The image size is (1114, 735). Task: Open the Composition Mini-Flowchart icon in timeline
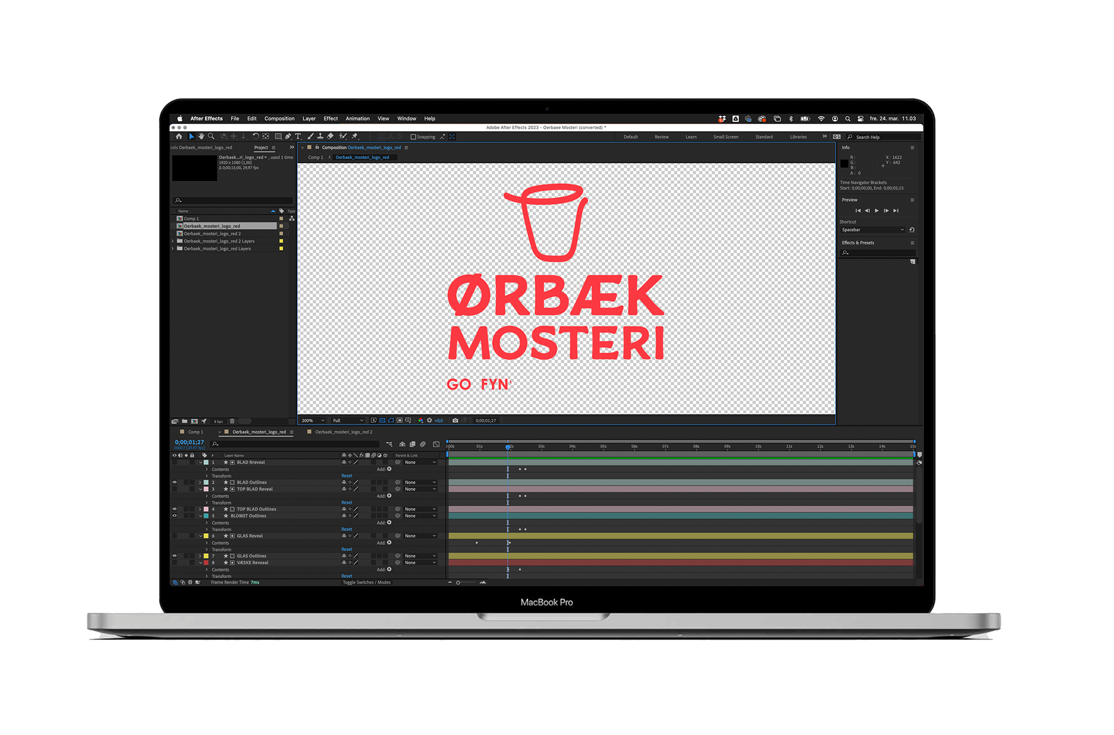click(x=389, y=444)
